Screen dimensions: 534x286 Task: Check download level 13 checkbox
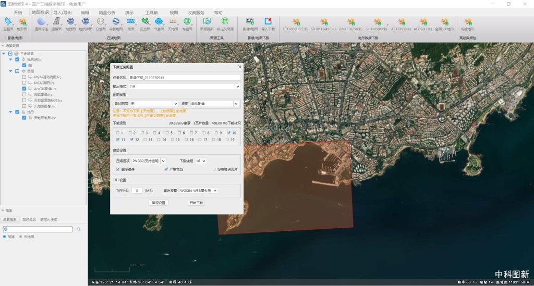[144, 140]
